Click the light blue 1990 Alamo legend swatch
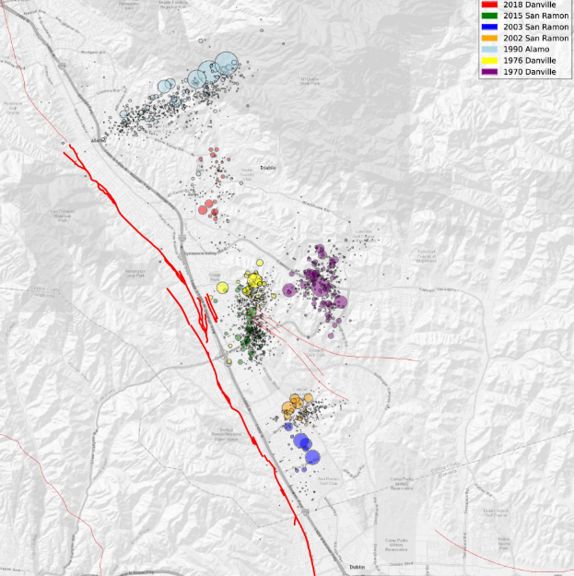574x576 pixels. tap(486, 51)
